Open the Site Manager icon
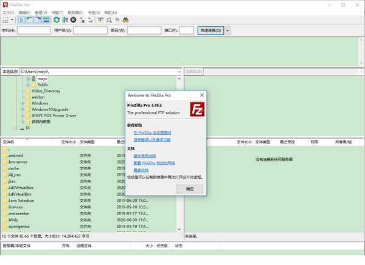Screen dimensions: 365x265 tap(5, 20)
